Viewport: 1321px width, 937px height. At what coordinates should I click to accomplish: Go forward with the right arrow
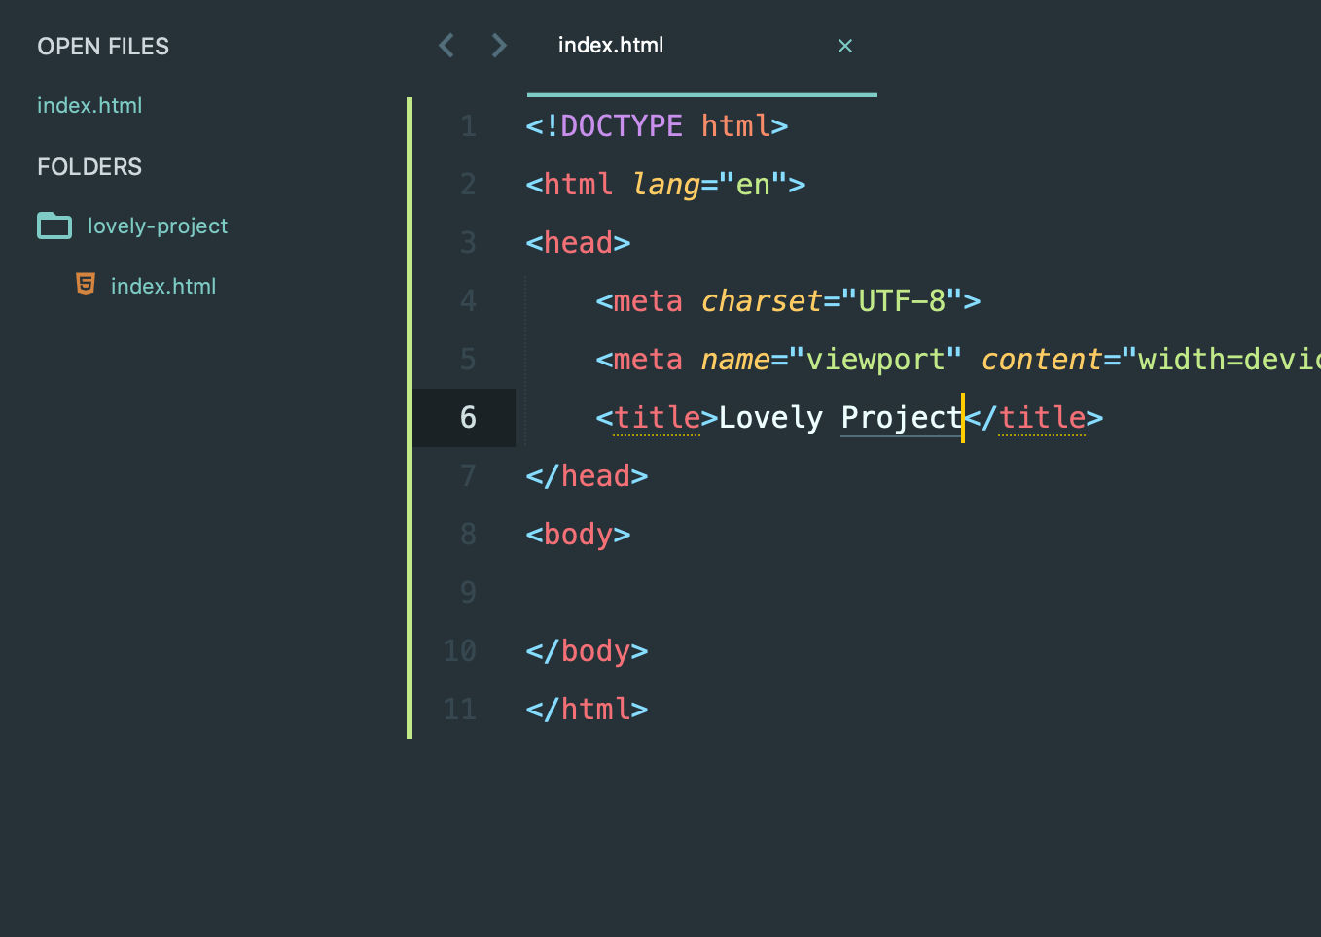pos(499,46)
